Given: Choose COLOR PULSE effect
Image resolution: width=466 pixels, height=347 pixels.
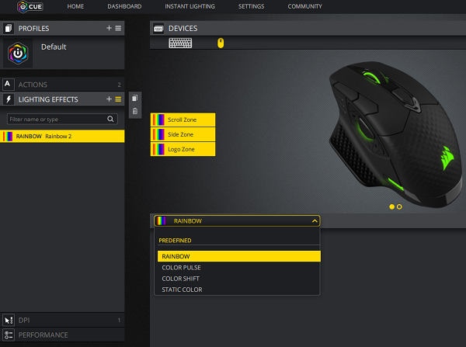Looking at the screenshot, I should click(x=239, y=268).
